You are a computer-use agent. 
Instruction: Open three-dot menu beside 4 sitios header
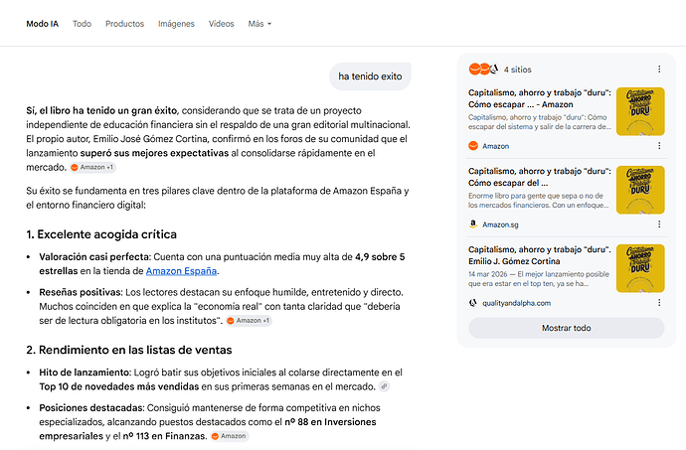pyautogui.click(x=659, y=70)
